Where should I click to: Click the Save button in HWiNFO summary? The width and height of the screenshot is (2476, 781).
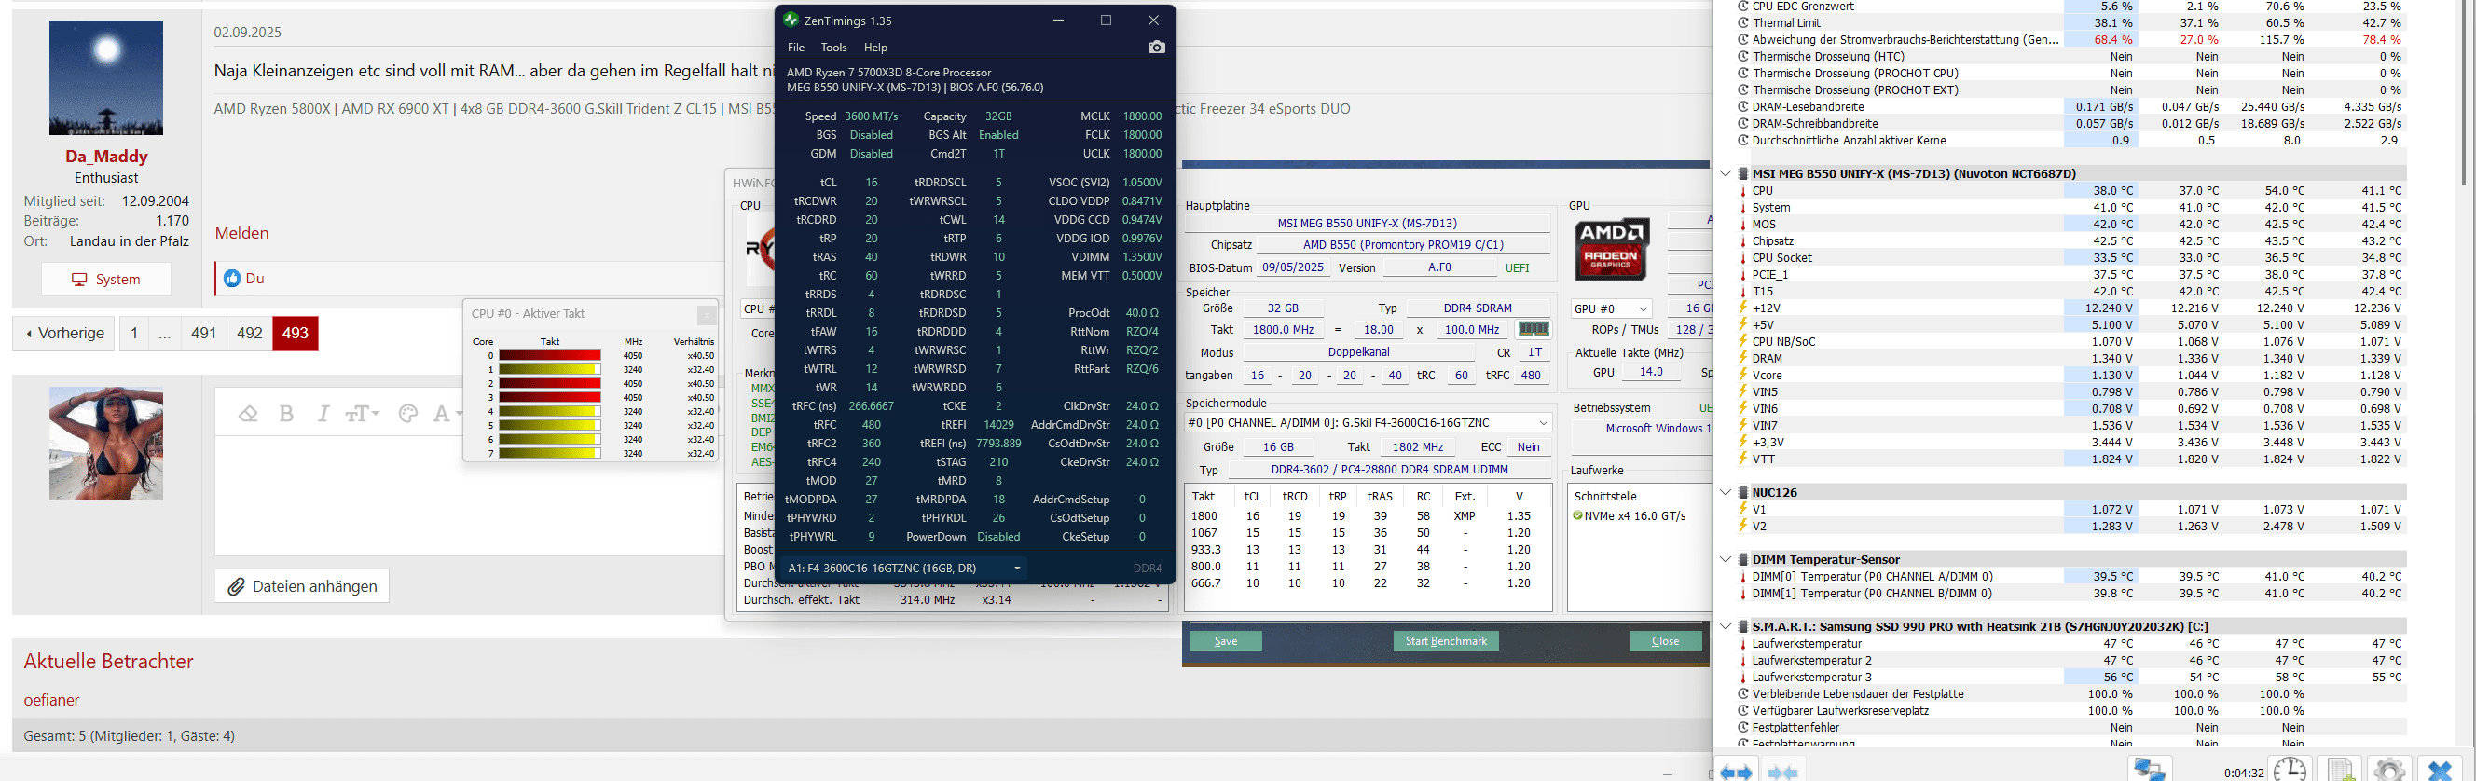pos(1226,642)
